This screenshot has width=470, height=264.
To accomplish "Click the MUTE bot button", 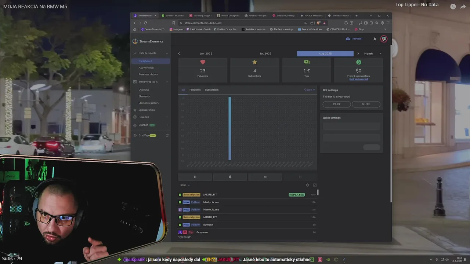I will click(x=366, y=104).
